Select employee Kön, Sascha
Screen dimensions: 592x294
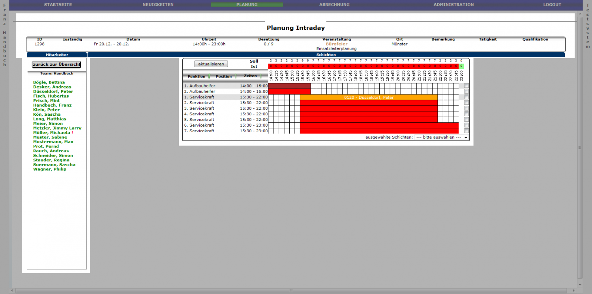47,115
